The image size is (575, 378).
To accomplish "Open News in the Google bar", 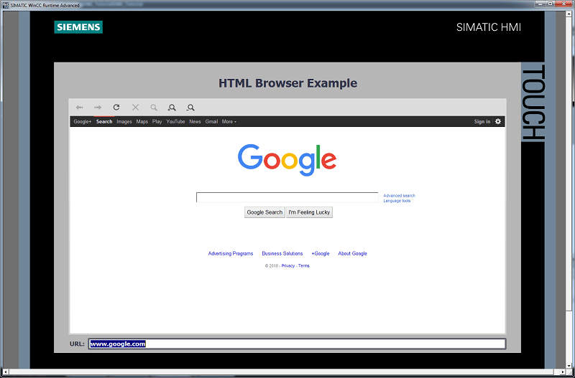I will tap(195, 121).
